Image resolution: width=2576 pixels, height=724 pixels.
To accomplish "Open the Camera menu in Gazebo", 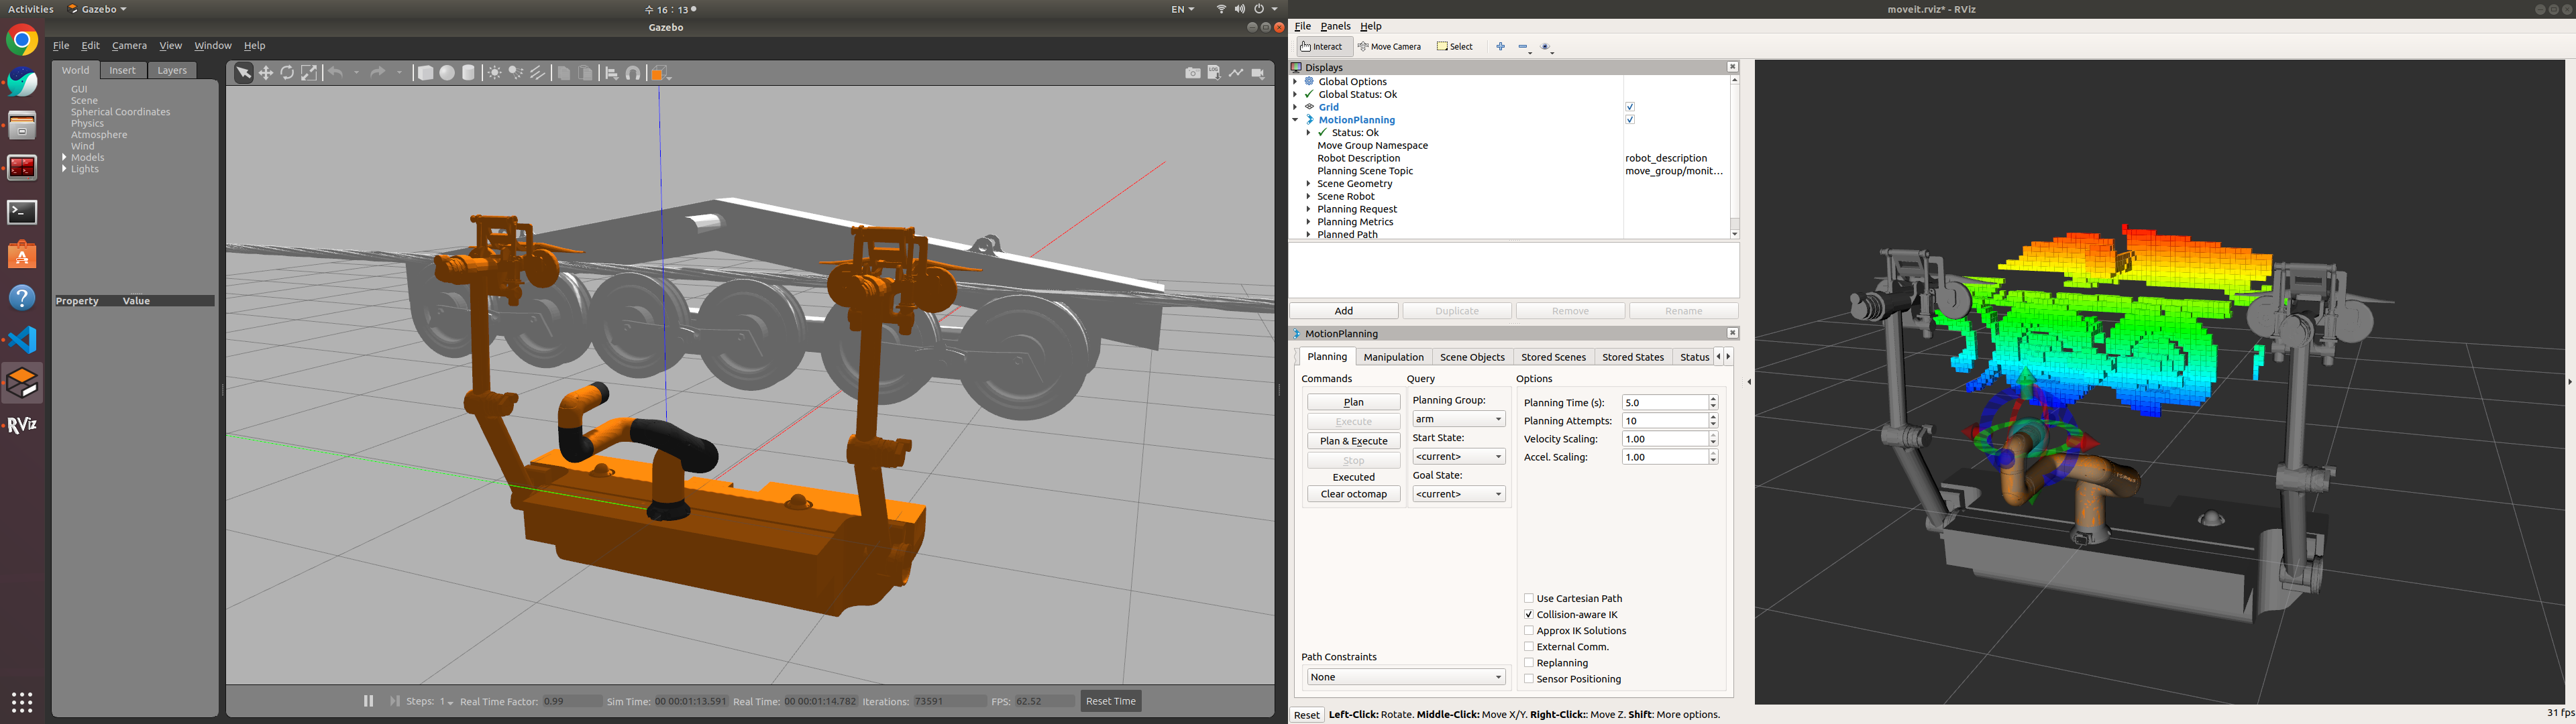I will [x=129, y=45].
